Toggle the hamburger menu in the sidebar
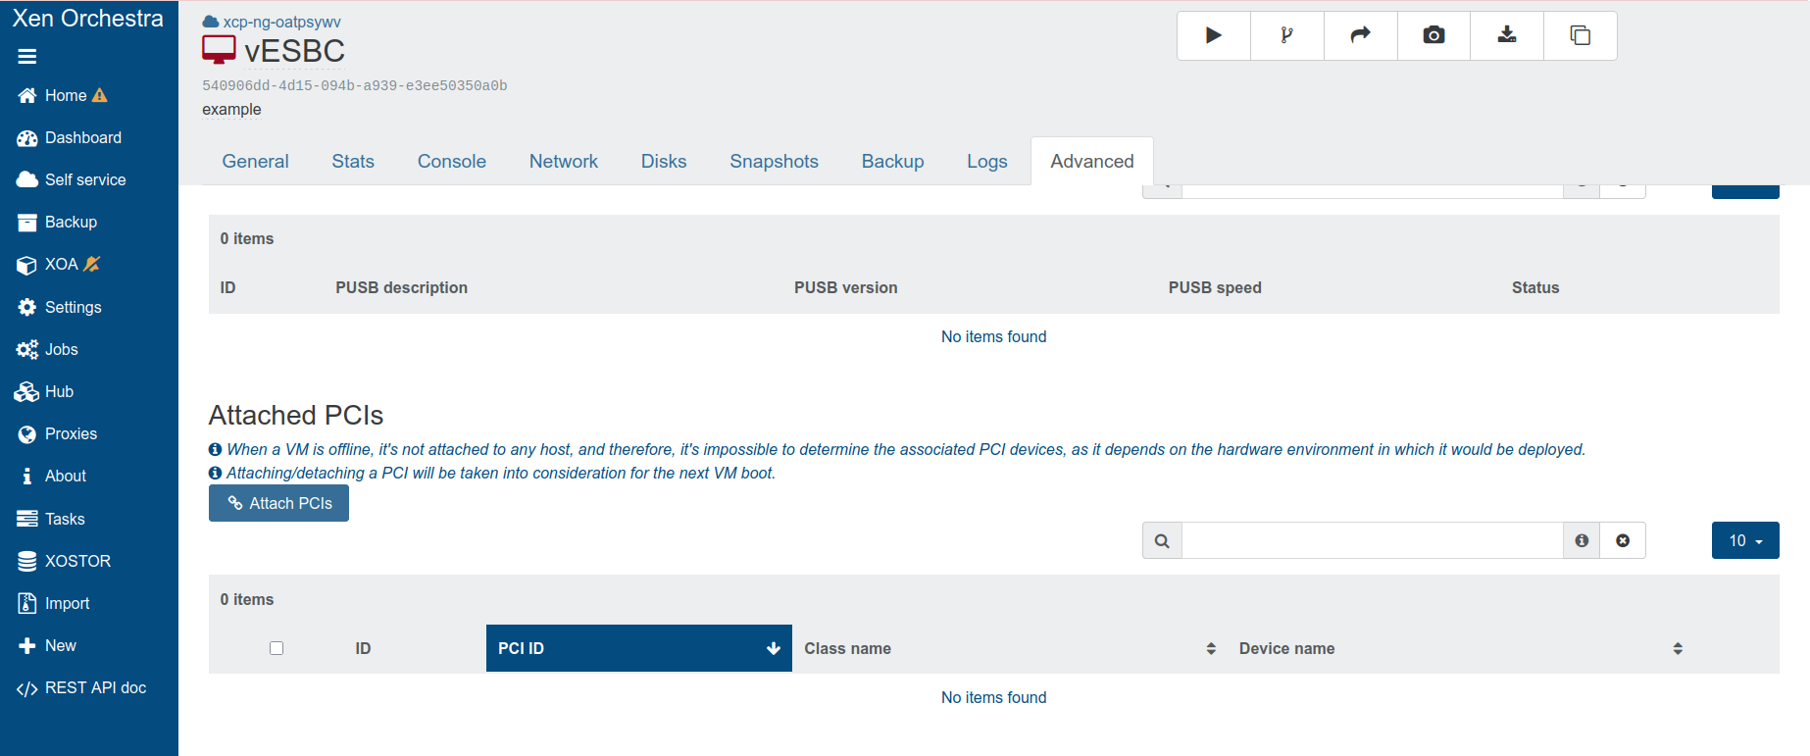This screenshot has height=756, width=1810. point(27,57)
